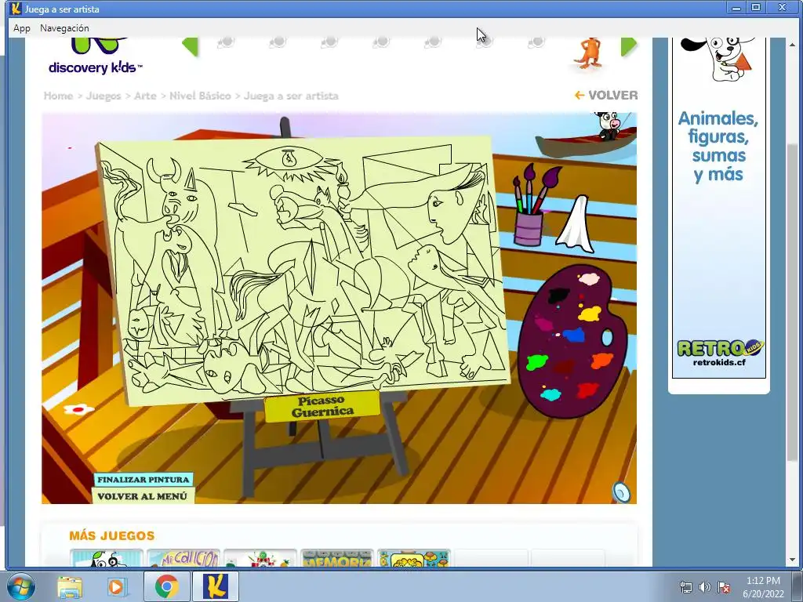
Task: Open the Mi Canción game thumbnail
Action: [x=183, y=558]
